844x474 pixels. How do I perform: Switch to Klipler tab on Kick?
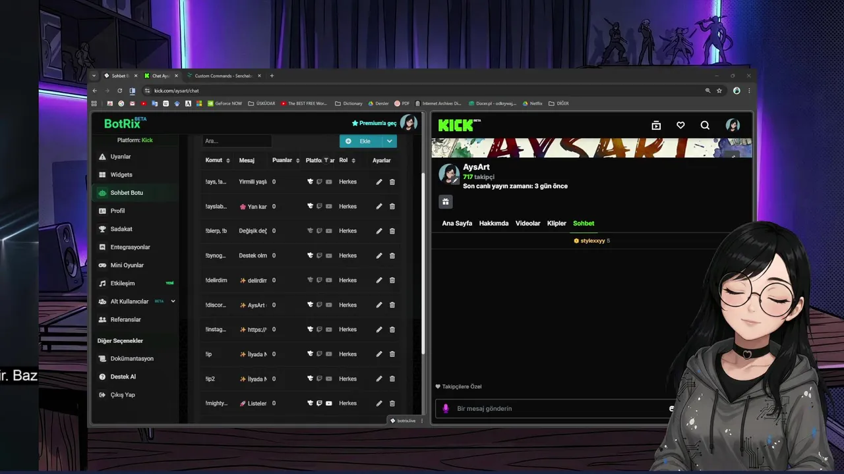tap(557, 223)
